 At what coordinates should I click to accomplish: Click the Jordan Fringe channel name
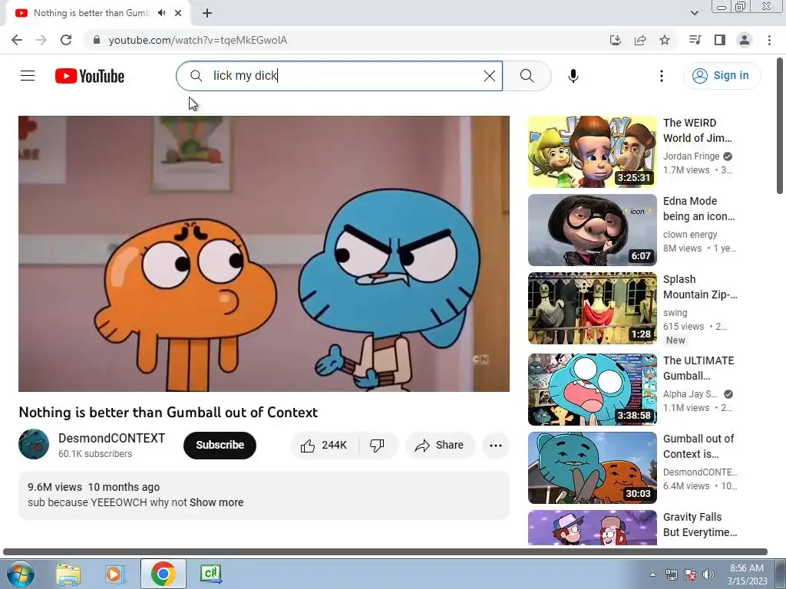click(x=691, y=156)
